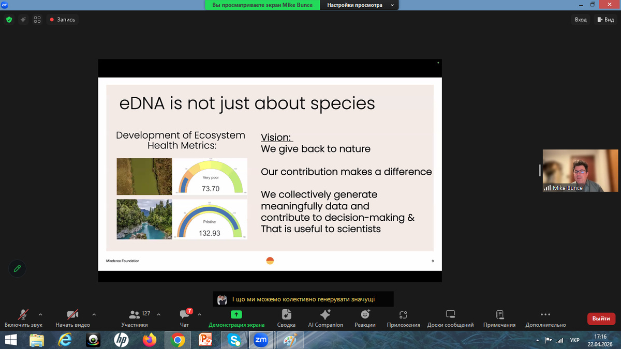This screenshot has height=349, width=621.
Task: Click the resize handle beside Mike Bunce video
Action: click(x=540, y=171)
